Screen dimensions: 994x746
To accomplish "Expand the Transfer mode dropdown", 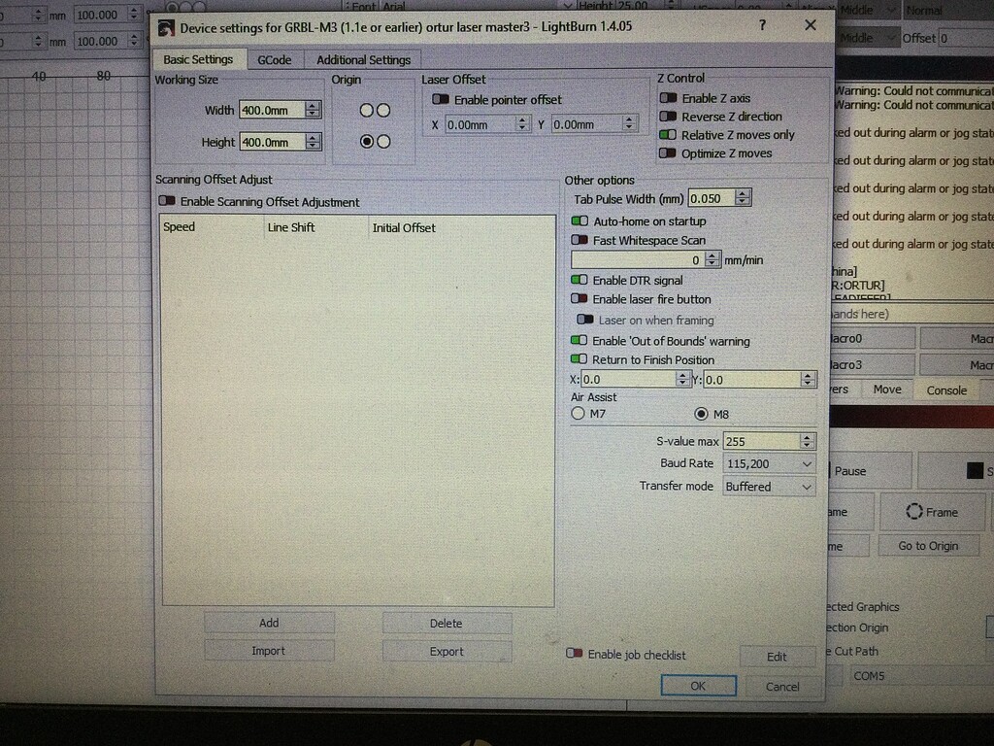I will [769, 487].
